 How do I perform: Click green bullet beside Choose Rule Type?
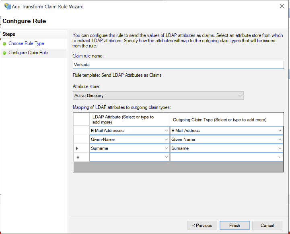click(x=5, y=43)
